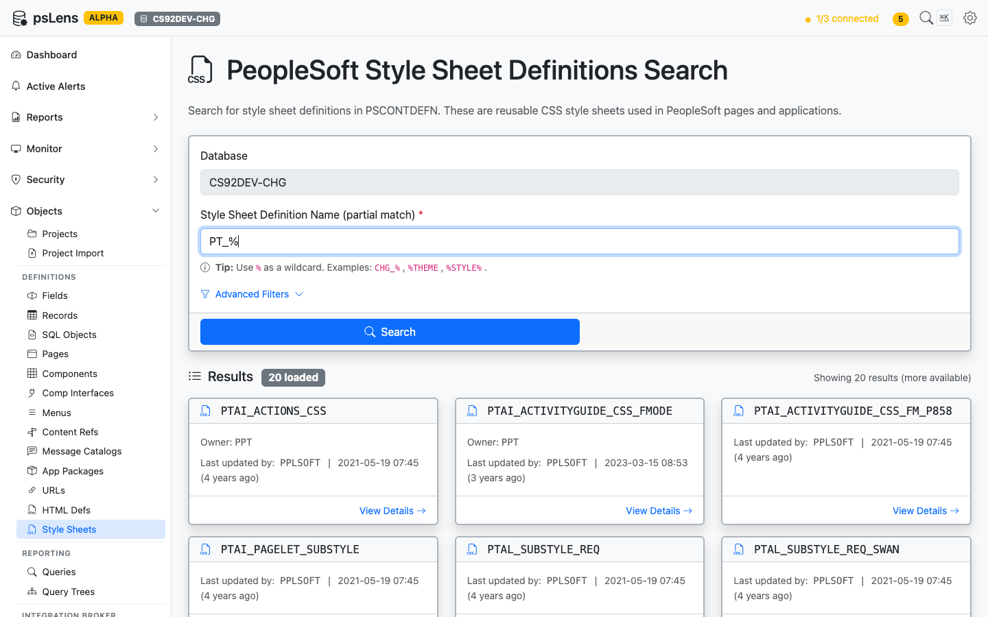This screenshot has width=988, height=617.
Task: Click the URLs link icon
Action: click(x=32, y=490)
